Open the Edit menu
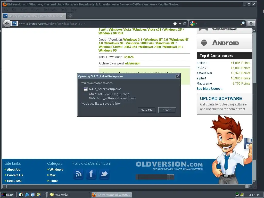This screenshot has height=198, width=264. (x=14, y=10)
